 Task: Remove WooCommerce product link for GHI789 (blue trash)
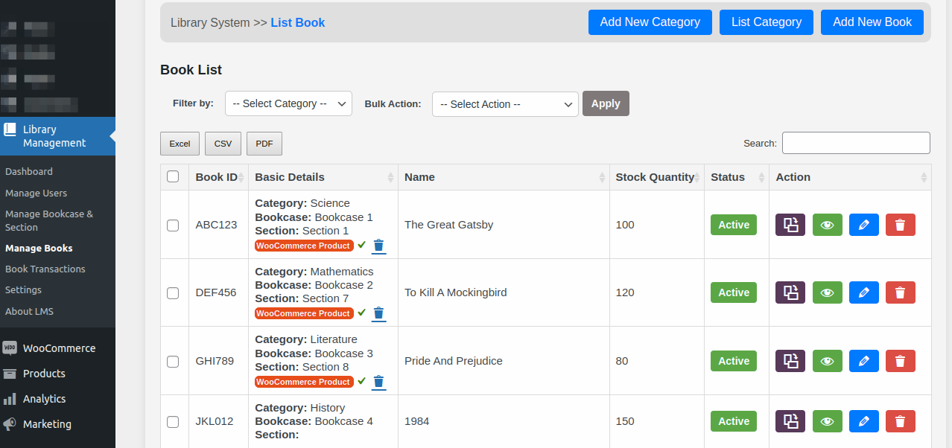(378, 382)
